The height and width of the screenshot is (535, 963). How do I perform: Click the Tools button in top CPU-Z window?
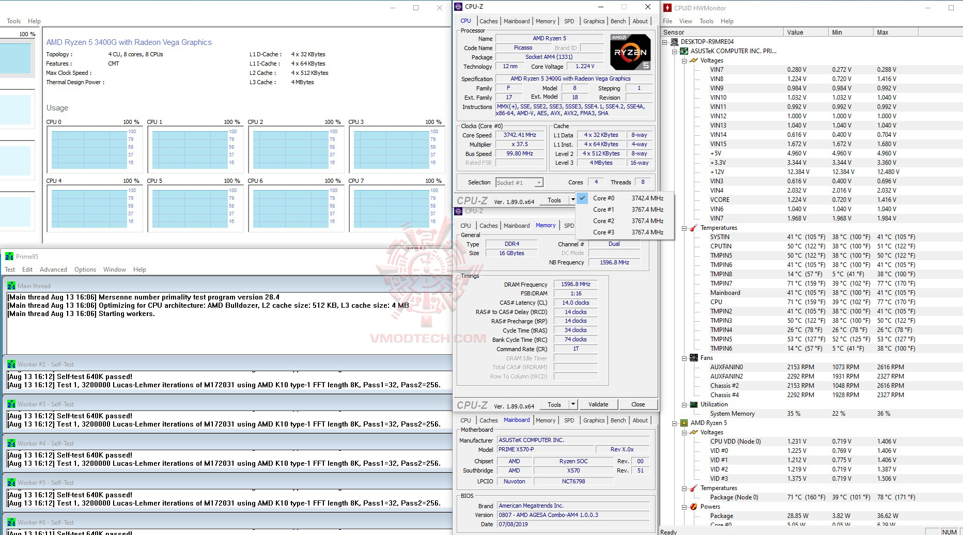[554, 200]
